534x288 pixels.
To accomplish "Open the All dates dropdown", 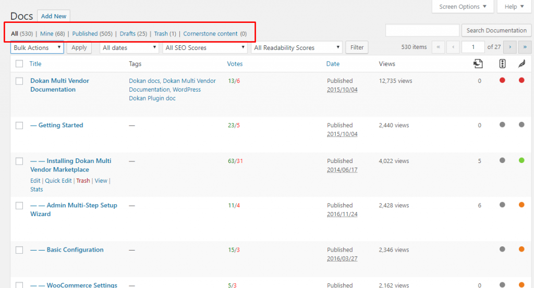I will tap(129, 47).
